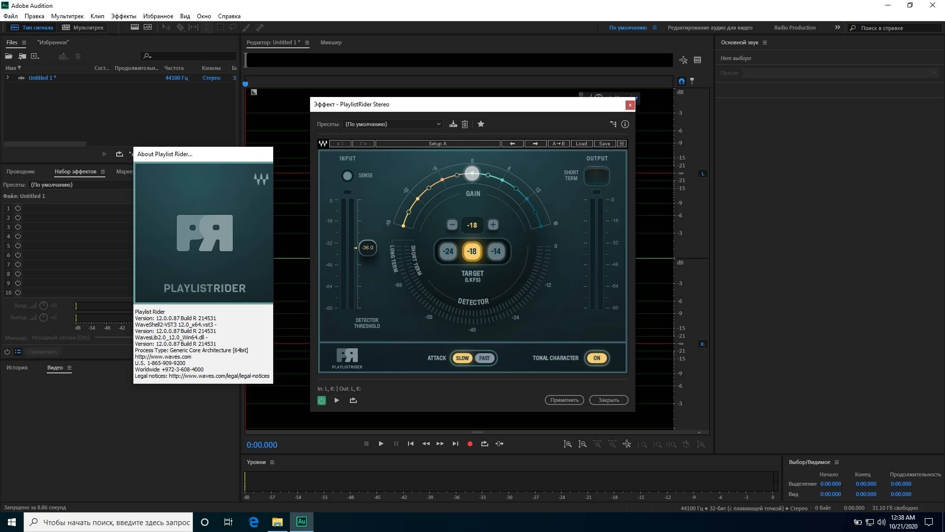Viewport: 945px width, 532px height.
Task: Zoom in amplitude icon
Action: (567, 444)
